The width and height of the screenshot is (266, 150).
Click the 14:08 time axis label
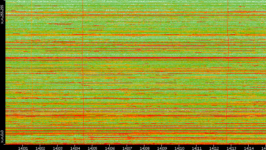(144, 148)
